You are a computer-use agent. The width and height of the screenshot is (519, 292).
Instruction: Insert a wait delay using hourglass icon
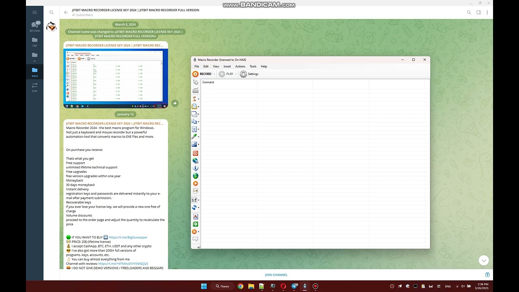195,99
